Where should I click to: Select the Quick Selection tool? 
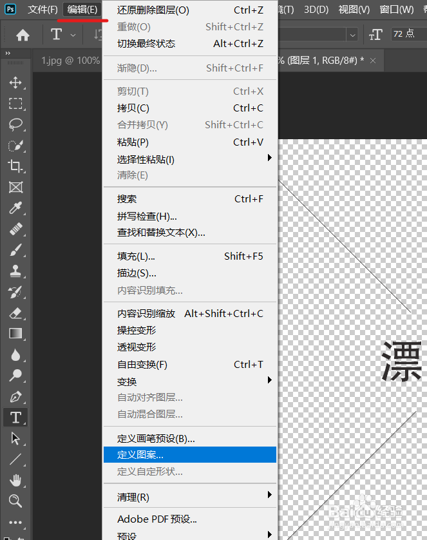[15, 146]
